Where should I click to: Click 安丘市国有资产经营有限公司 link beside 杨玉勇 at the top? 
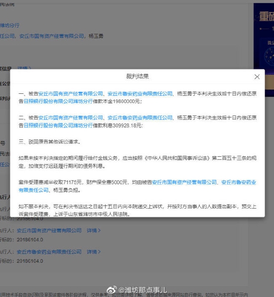click(x=52, y=36)
